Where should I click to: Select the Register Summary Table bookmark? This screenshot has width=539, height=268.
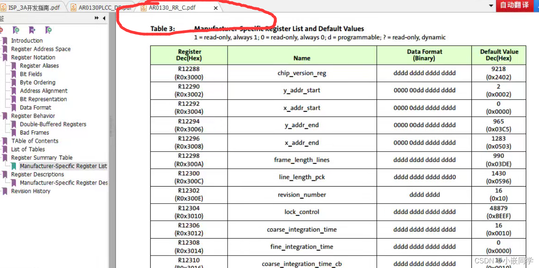pyautogui.click(x=42, y=158)
